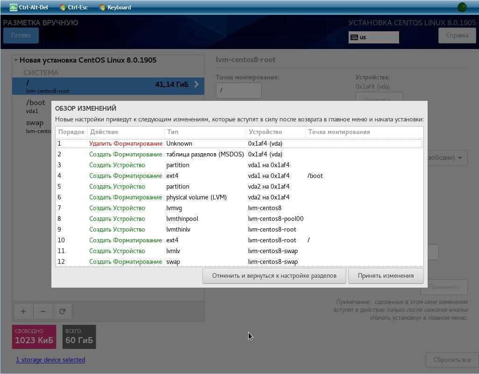The height and width of the screenshot is (374, 479).
Task: Cancel and return to partition setup
Action: (x=274, y=275)
